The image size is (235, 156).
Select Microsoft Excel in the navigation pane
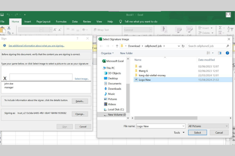113,61
